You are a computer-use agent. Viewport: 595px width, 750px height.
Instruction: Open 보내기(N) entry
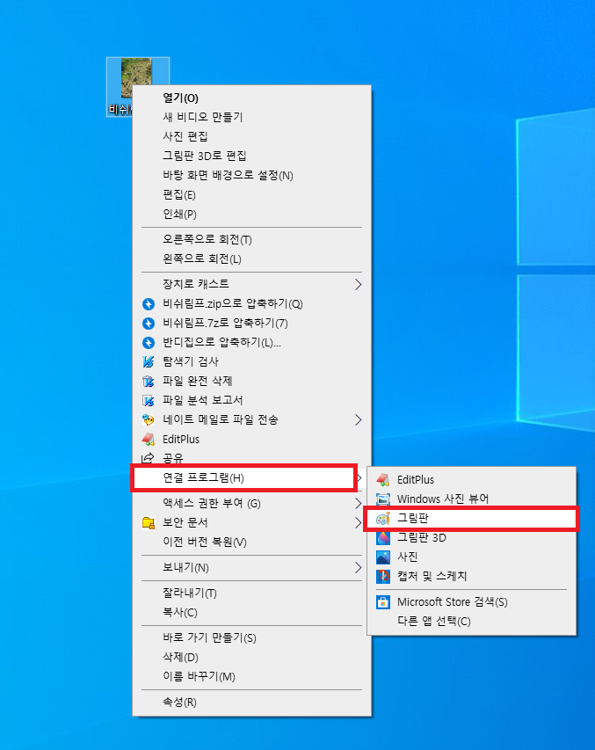[x=251, y=568]
